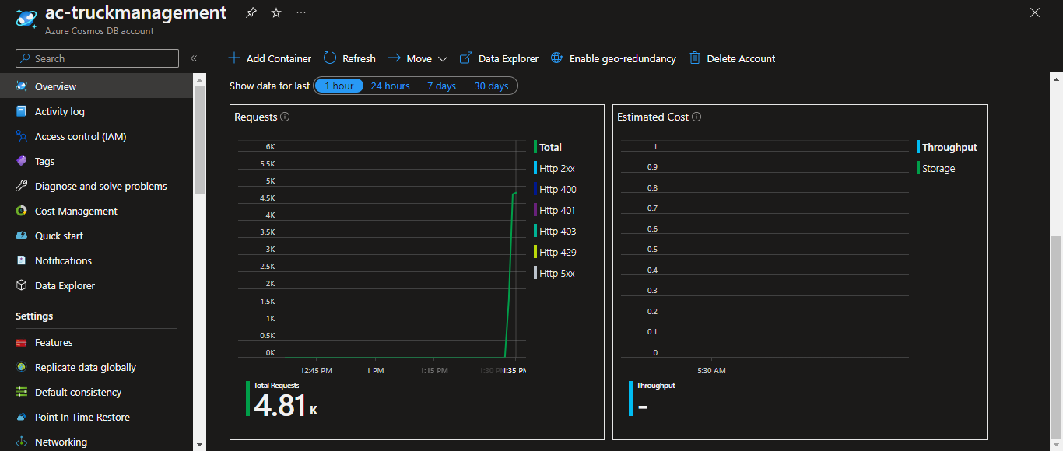Click Add Container in the toolbar
Viewport: 1063px width, 451px height.
[x=269, y=58]
